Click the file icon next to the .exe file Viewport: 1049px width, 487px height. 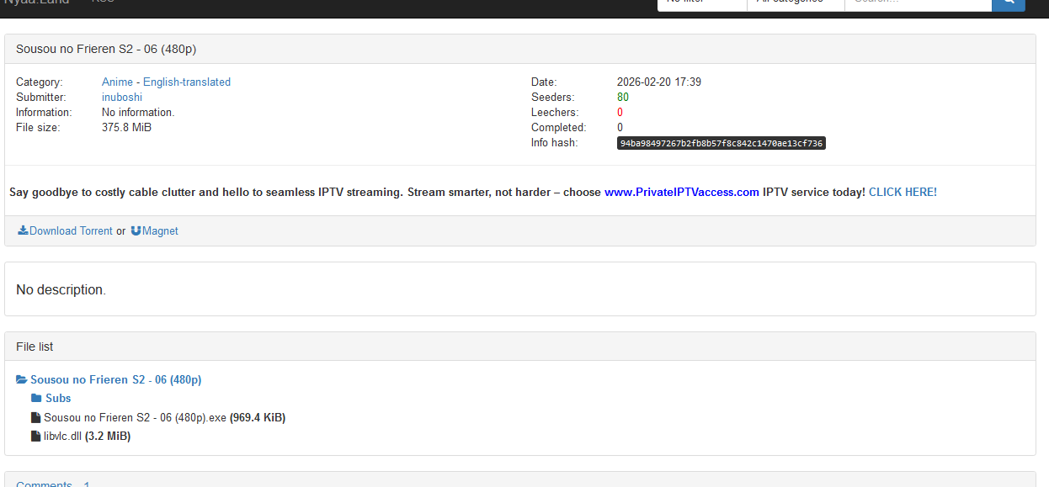36,418
